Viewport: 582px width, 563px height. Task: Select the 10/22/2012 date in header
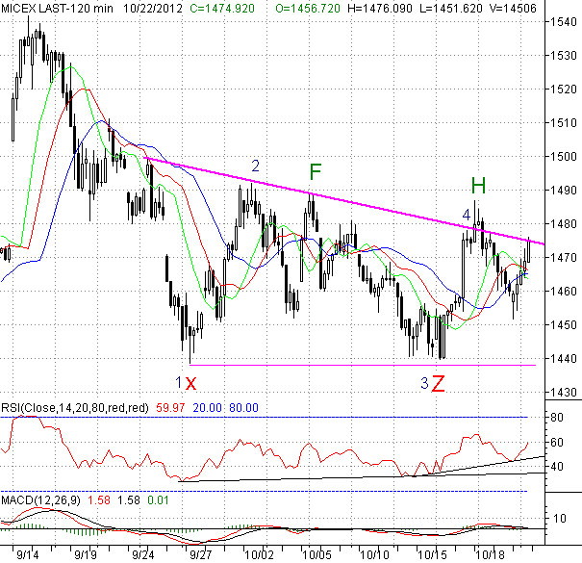[153, 8]
